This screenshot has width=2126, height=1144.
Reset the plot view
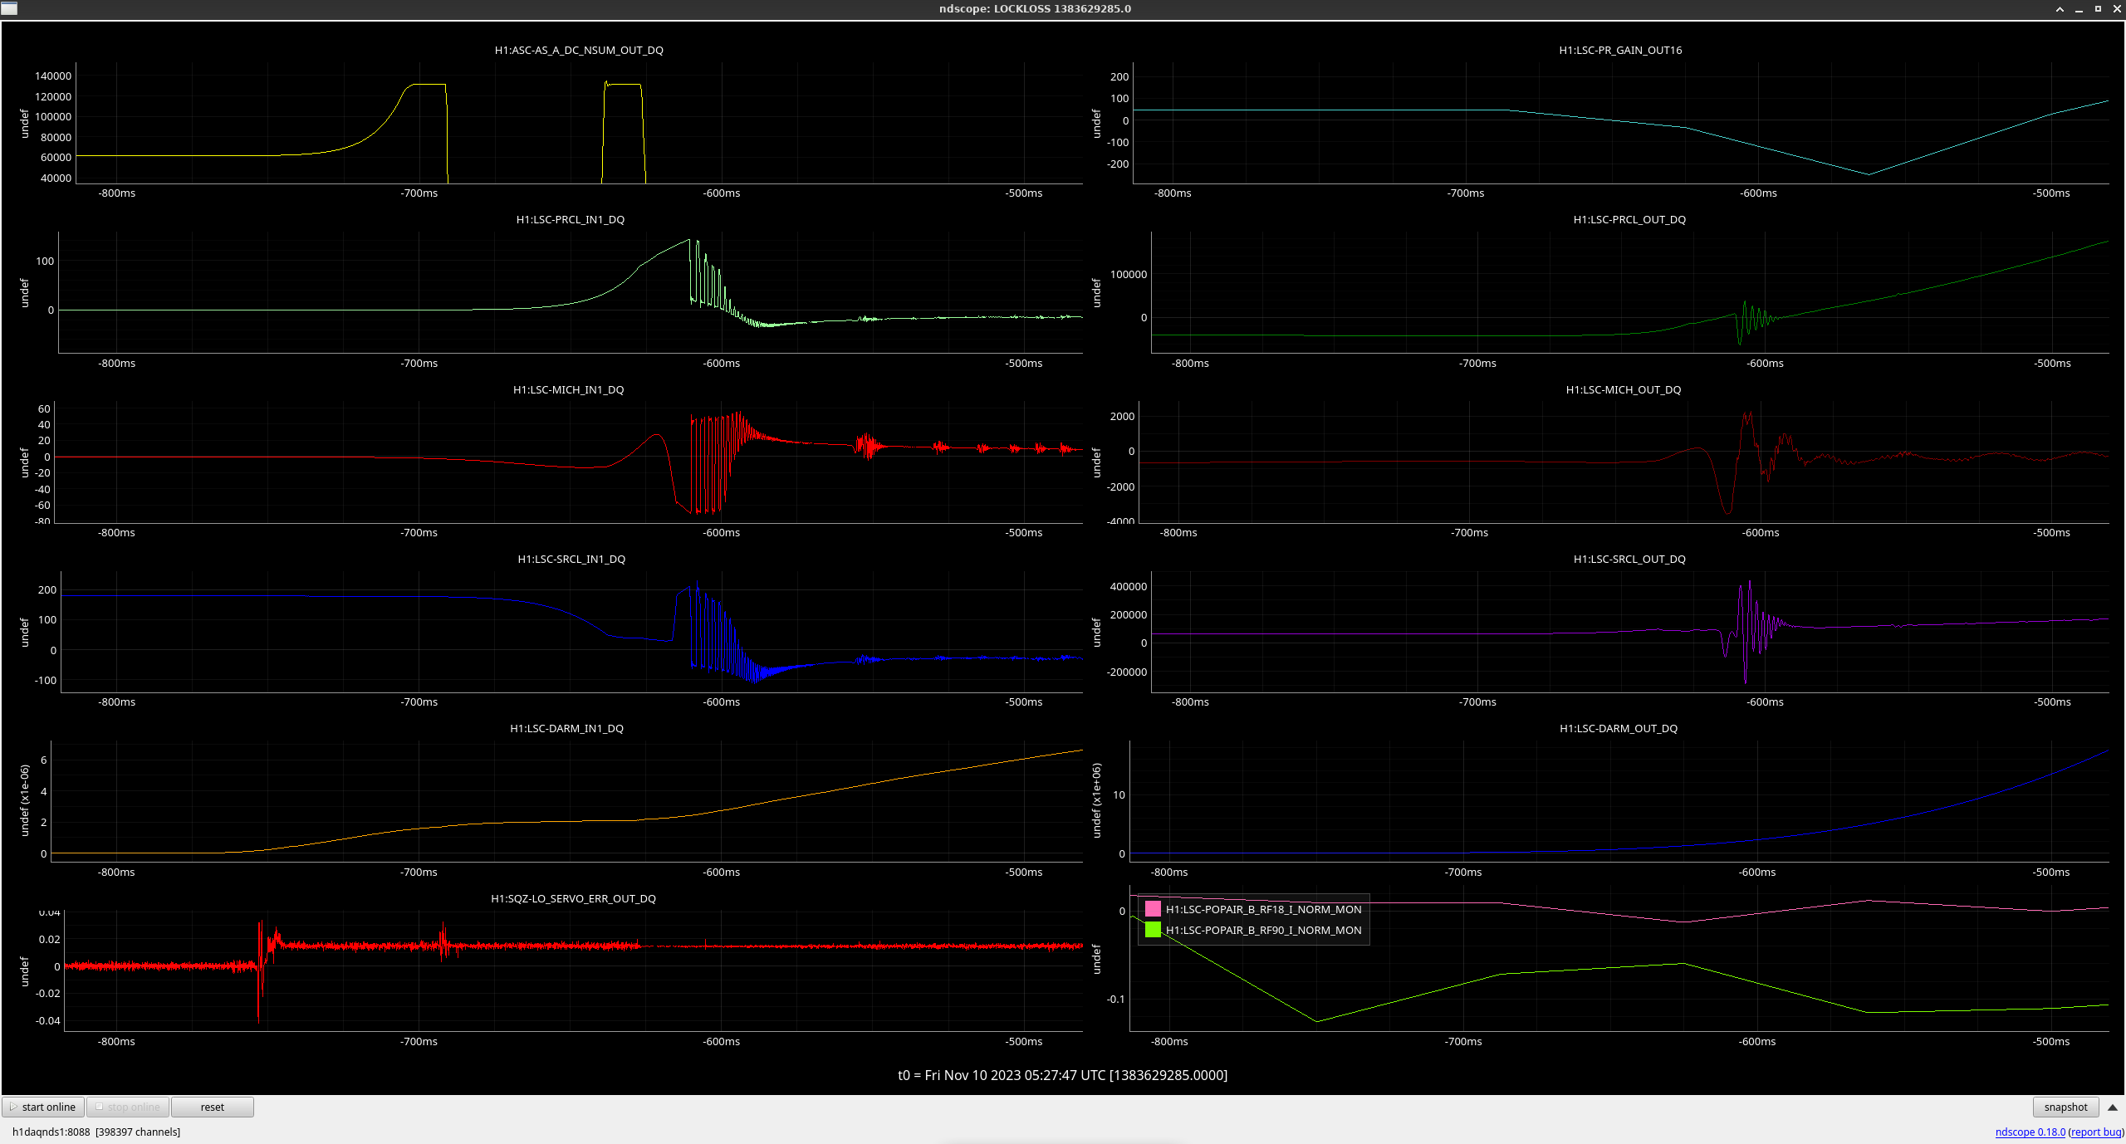[x=212, y=1107]
